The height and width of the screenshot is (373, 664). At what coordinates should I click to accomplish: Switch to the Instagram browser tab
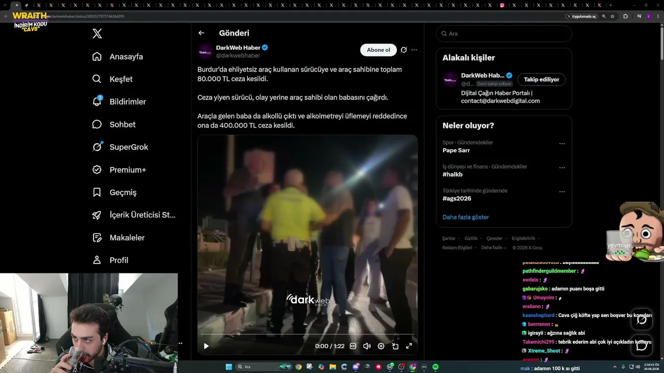[502, 5]
